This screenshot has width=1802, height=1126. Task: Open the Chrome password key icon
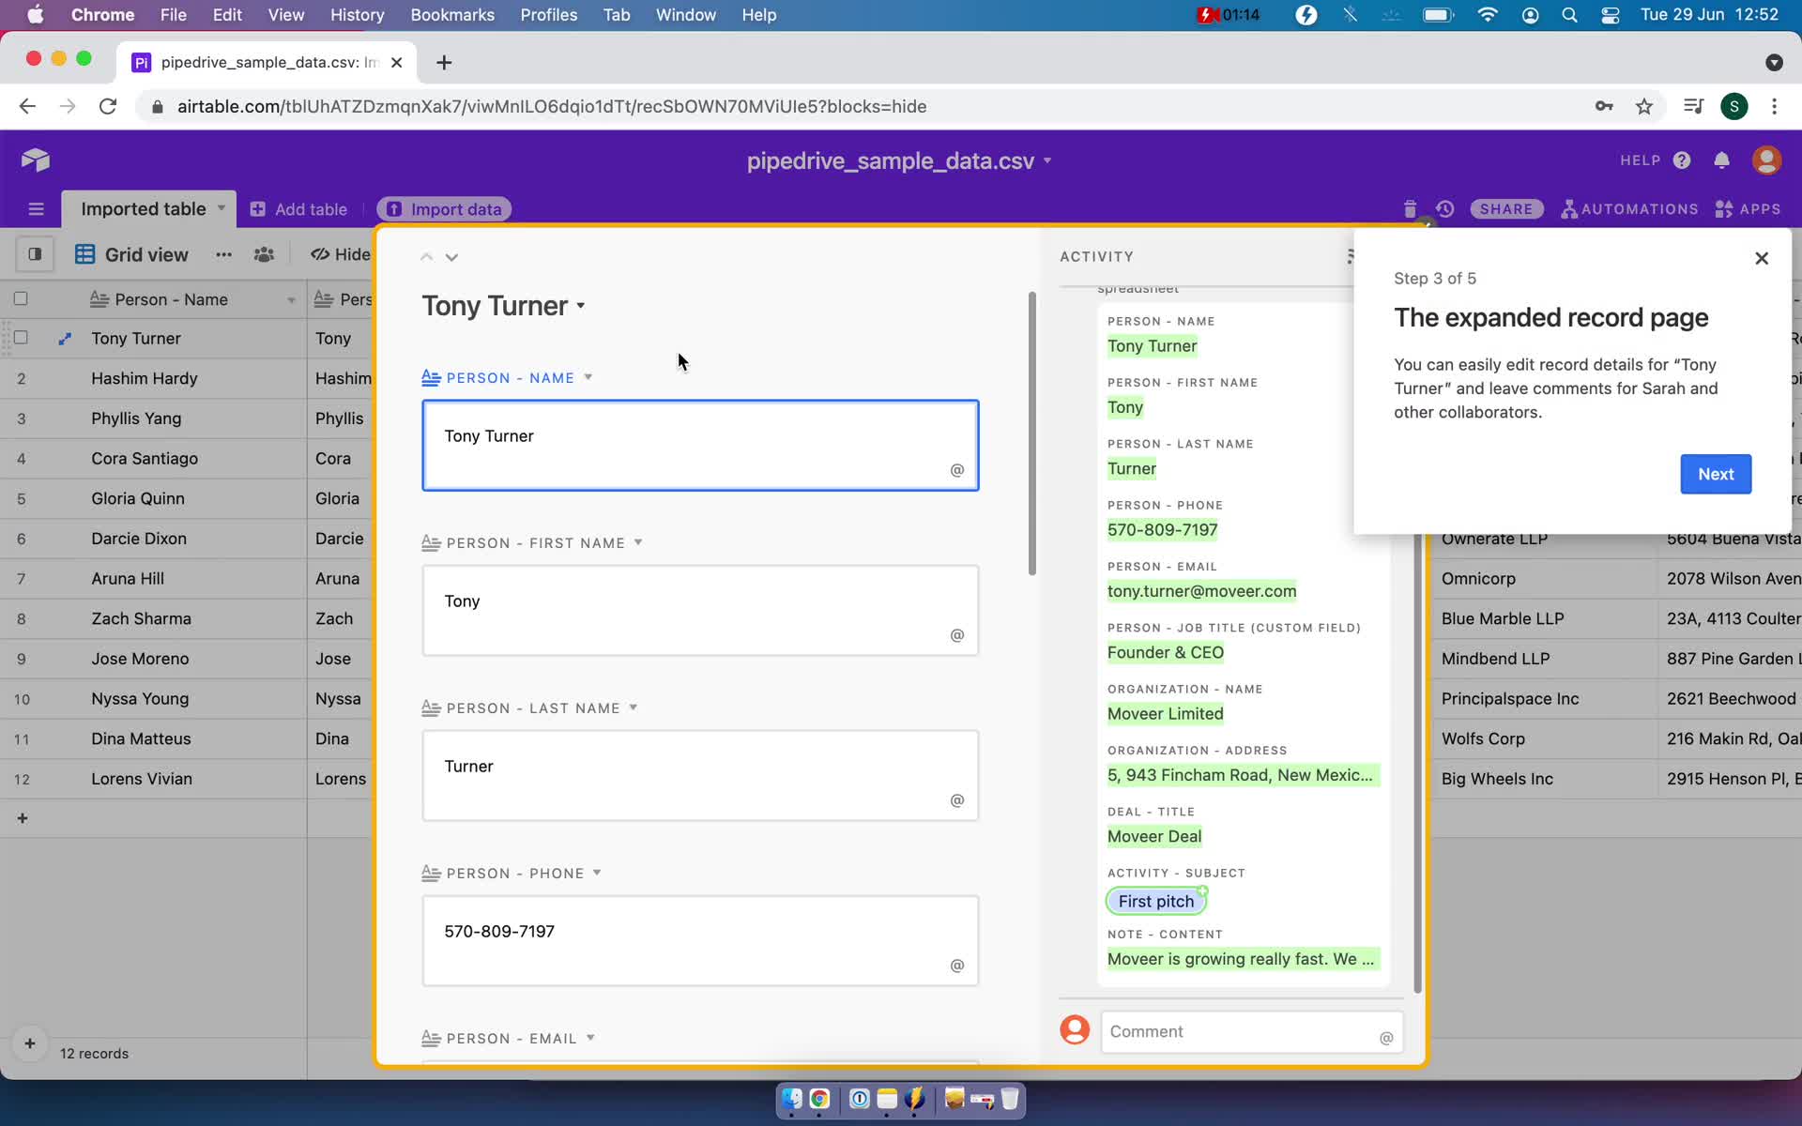coord(1604,106)
